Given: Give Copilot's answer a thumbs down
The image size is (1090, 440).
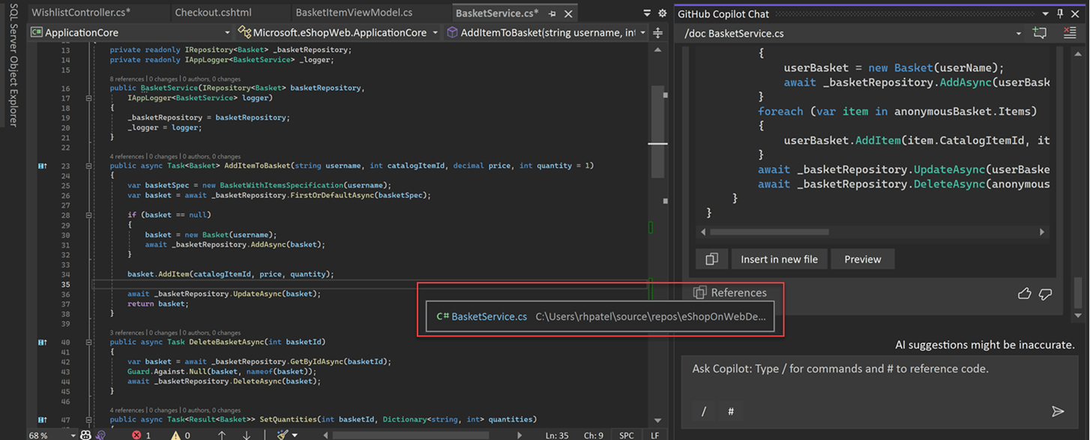Looking at the screenshot, I should tap(1046, 294).
